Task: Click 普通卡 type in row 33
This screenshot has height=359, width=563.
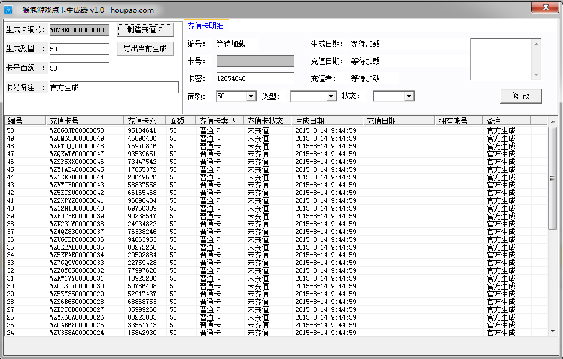Action: 210,263
